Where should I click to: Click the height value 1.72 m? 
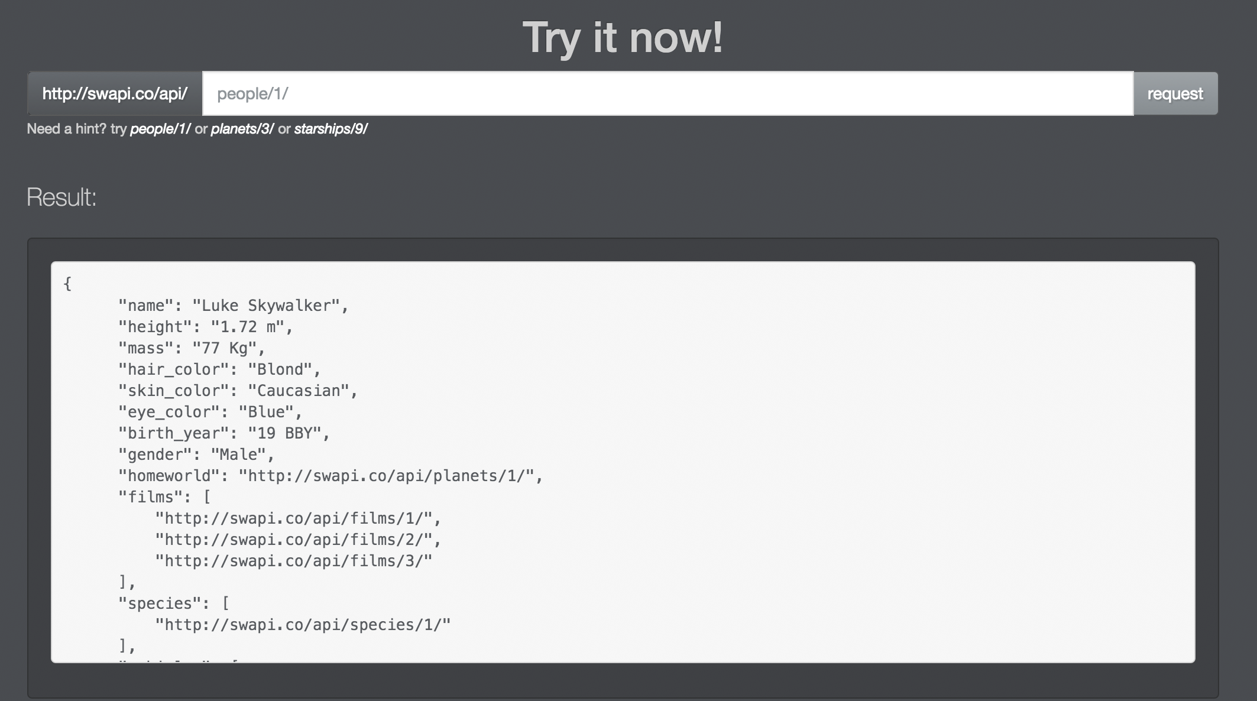click(x=251, y=326)
